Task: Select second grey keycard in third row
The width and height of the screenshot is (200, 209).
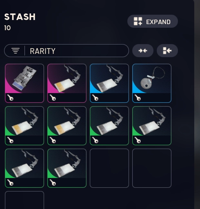Action: coord(67,168)
